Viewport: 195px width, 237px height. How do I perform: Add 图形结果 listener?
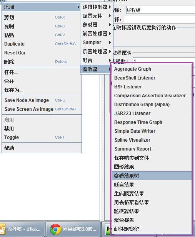point(152,167)
